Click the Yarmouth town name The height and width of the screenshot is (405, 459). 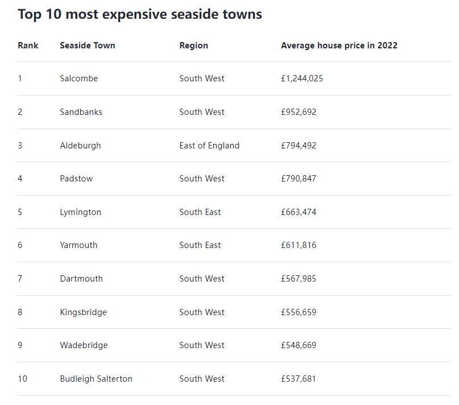point(78,245)
